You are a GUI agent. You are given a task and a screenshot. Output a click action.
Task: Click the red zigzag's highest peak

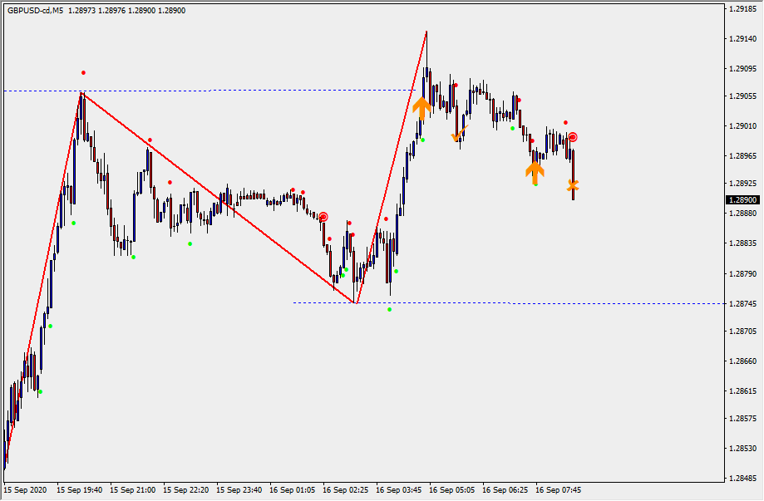click(426, 32)
